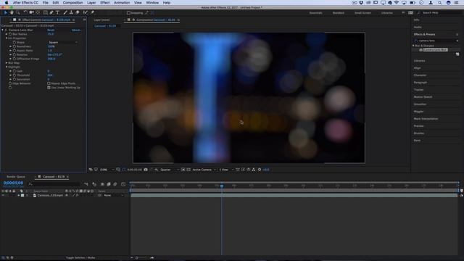Click Toggle Switches / Modes button
The image size is (464, 261).
[80, 258]
